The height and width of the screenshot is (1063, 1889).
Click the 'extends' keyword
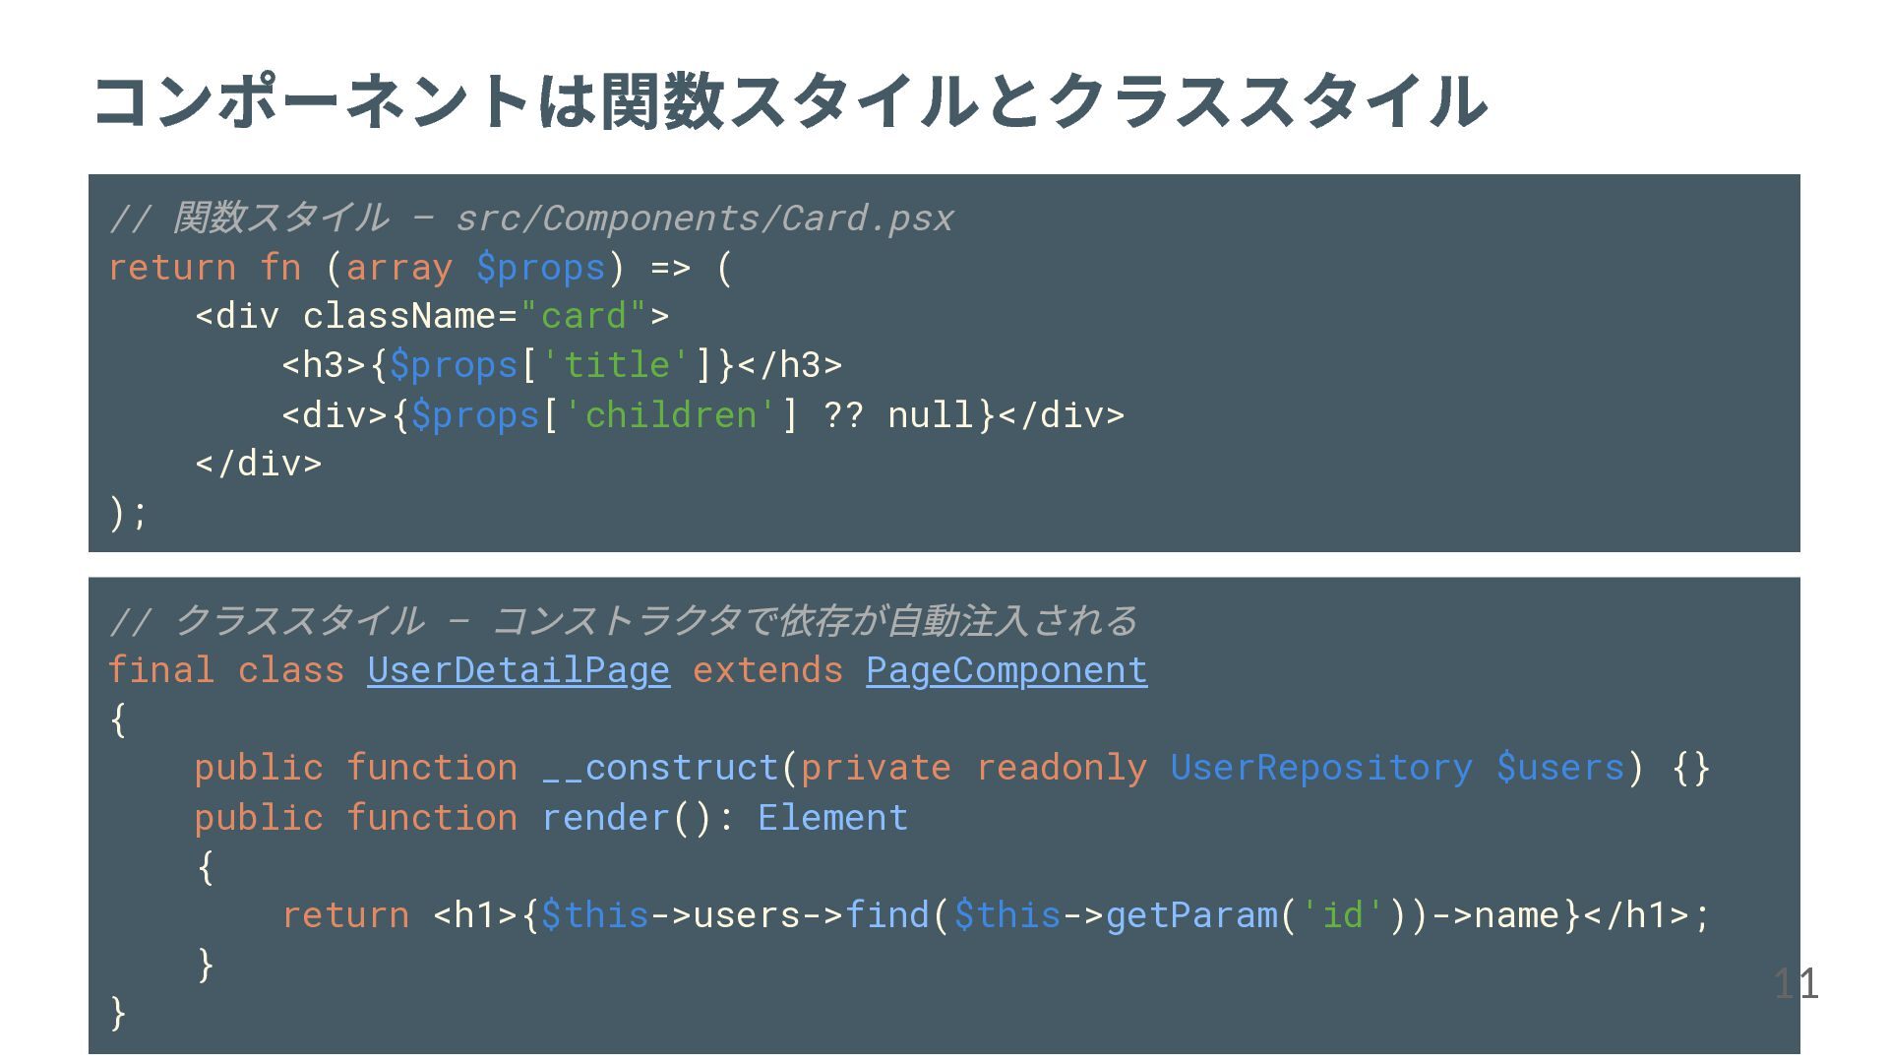tap(767, 670)
